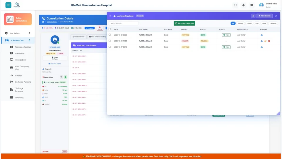View vitals history clock icon
Screen dimensions: 282x159
(x=61, y=77)
